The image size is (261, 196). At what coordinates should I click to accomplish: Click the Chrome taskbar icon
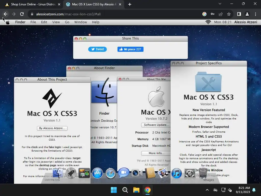pos(148,190)
